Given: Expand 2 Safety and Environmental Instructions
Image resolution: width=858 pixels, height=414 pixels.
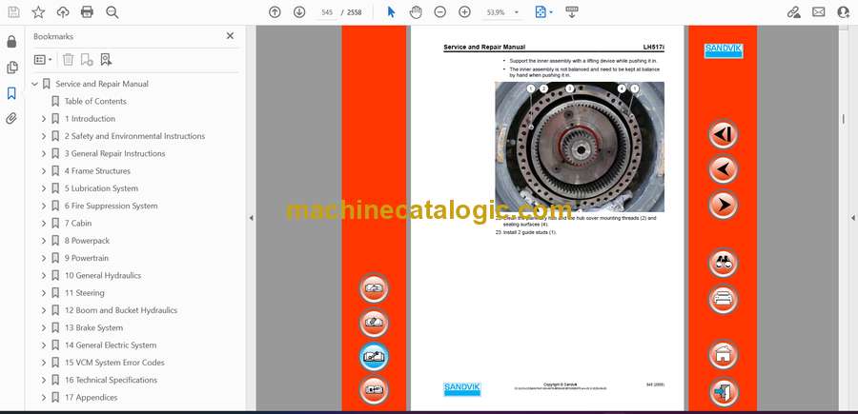Looking at the screenshot, I should (x=44, y=136).
